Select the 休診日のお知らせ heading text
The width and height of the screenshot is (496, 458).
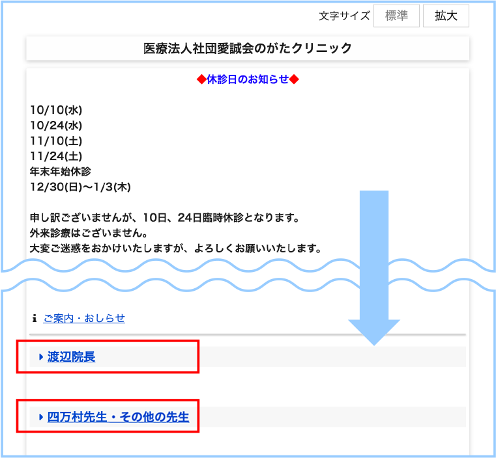[x=248, y=79]
